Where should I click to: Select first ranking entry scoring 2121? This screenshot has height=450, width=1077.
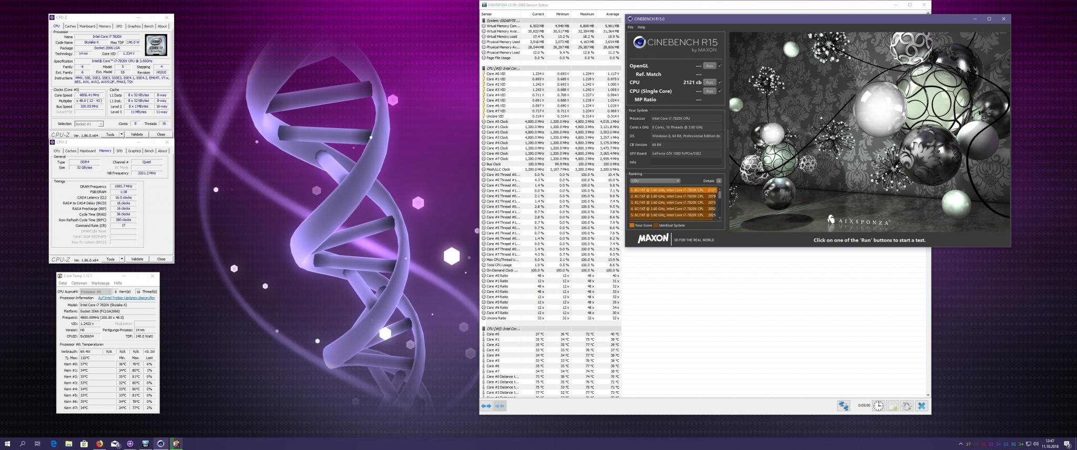tap(674, 190)
